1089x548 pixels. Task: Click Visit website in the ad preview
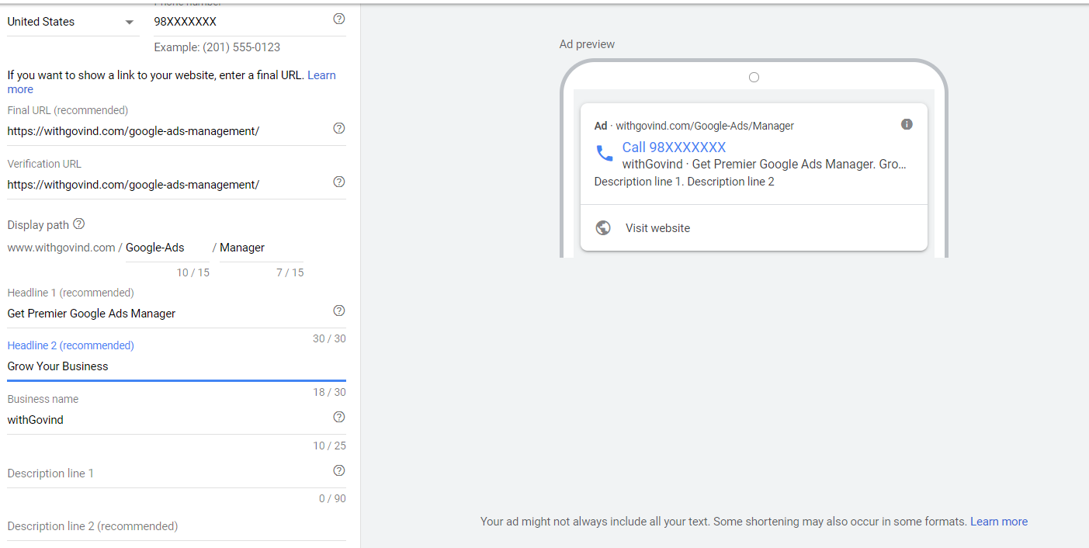tap(657, 227)
